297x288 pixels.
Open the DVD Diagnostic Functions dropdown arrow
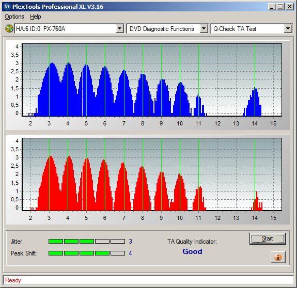click(204, 29)
